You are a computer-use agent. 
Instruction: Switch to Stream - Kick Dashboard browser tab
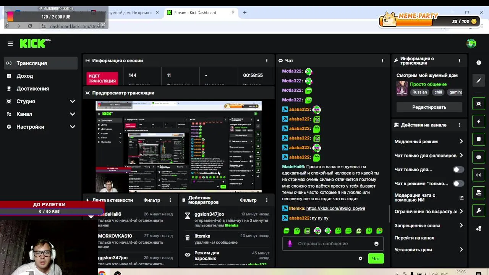click(x=201, y=13)
